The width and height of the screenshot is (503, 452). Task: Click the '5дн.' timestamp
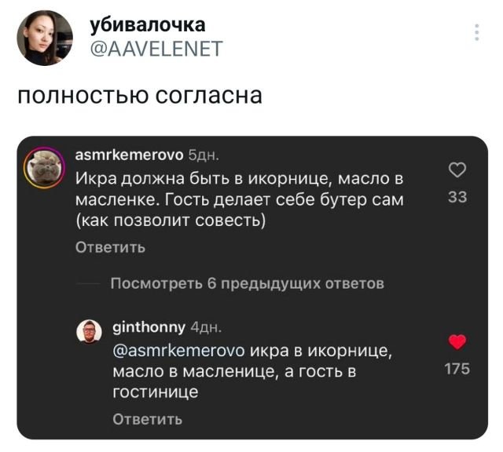tap(204, 155)
